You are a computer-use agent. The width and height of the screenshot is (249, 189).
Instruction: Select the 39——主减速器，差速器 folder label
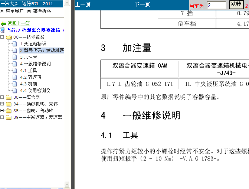[38, 117]
